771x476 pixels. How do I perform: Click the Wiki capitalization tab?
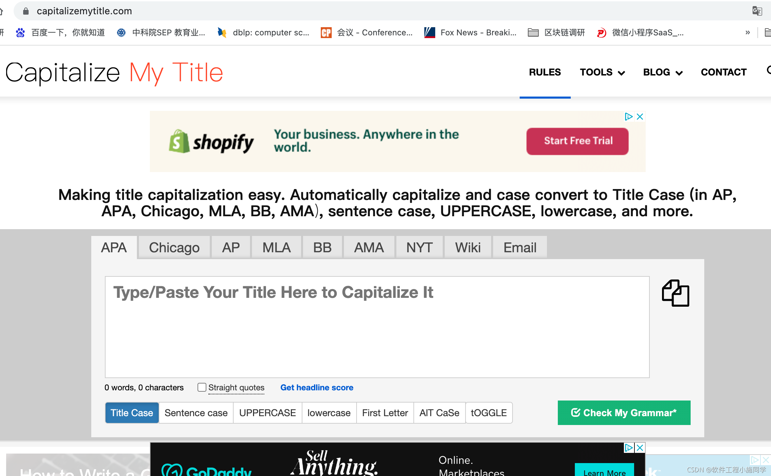coord(467,247)
